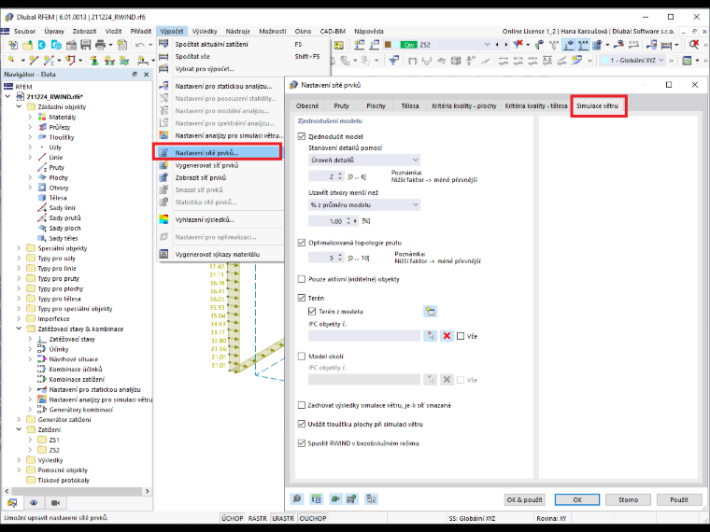This screenshot has height=532, width=710.
Task: Click the Materiály icon in Navigator
Action: click(42, 117)
